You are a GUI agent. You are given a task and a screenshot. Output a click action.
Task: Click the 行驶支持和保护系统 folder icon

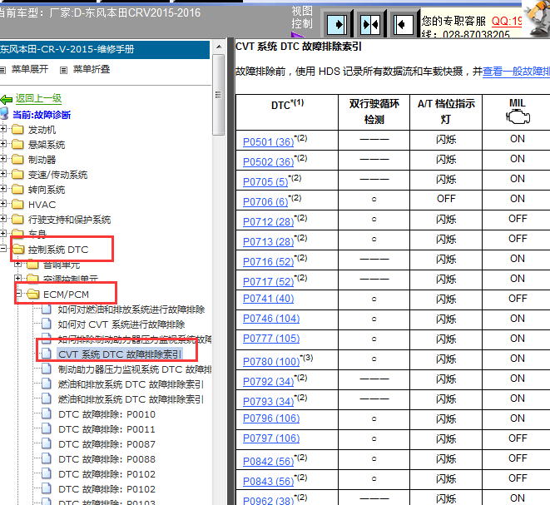[x=17, y=220]
